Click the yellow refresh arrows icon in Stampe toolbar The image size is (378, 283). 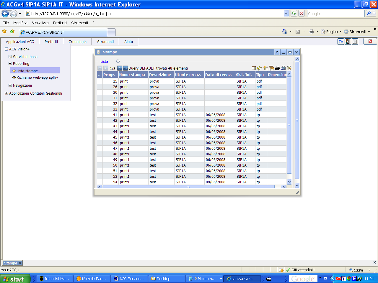click(x=260, y=68)
